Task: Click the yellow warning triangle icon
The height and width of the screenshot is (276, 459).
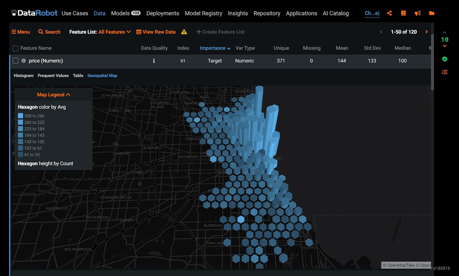Action: tap(184, 32)
